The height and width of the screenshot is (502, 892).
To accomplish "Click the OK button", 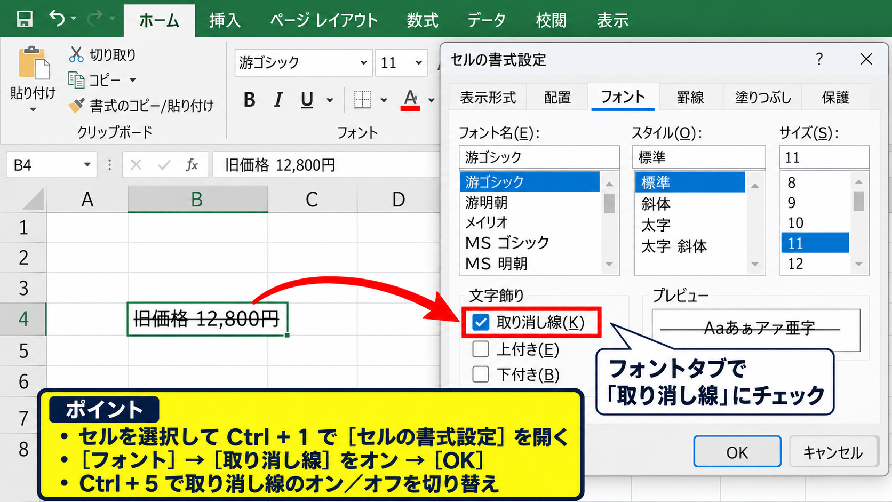I will (737, 452).
